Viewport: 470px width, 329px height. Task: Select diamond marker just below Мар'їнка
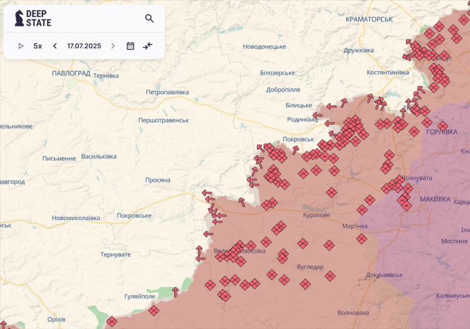[x=362, y=239]
